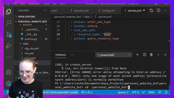The height and width of the screenshot is (98, 174).
Task: Open the Explorer view in activity bar
Action: (x=8, y=12)
